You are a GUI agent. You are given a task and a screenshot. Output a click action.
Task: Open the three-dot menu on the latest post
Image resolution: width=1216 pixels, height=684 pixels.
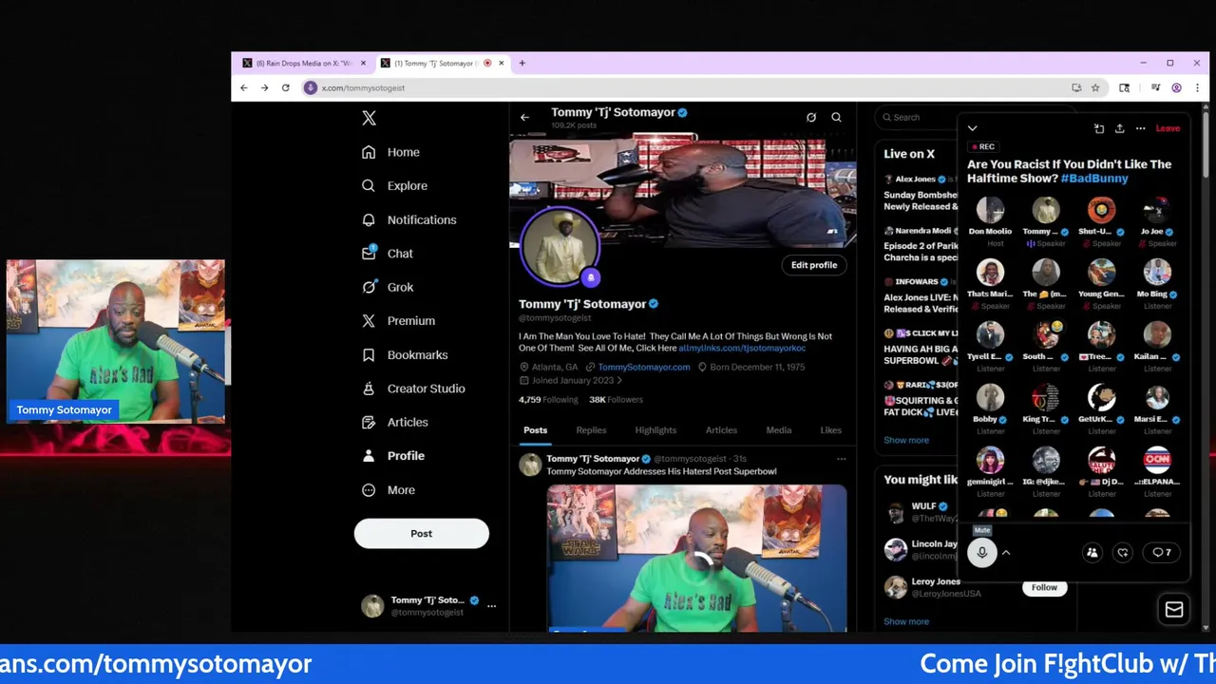[841, 459]
